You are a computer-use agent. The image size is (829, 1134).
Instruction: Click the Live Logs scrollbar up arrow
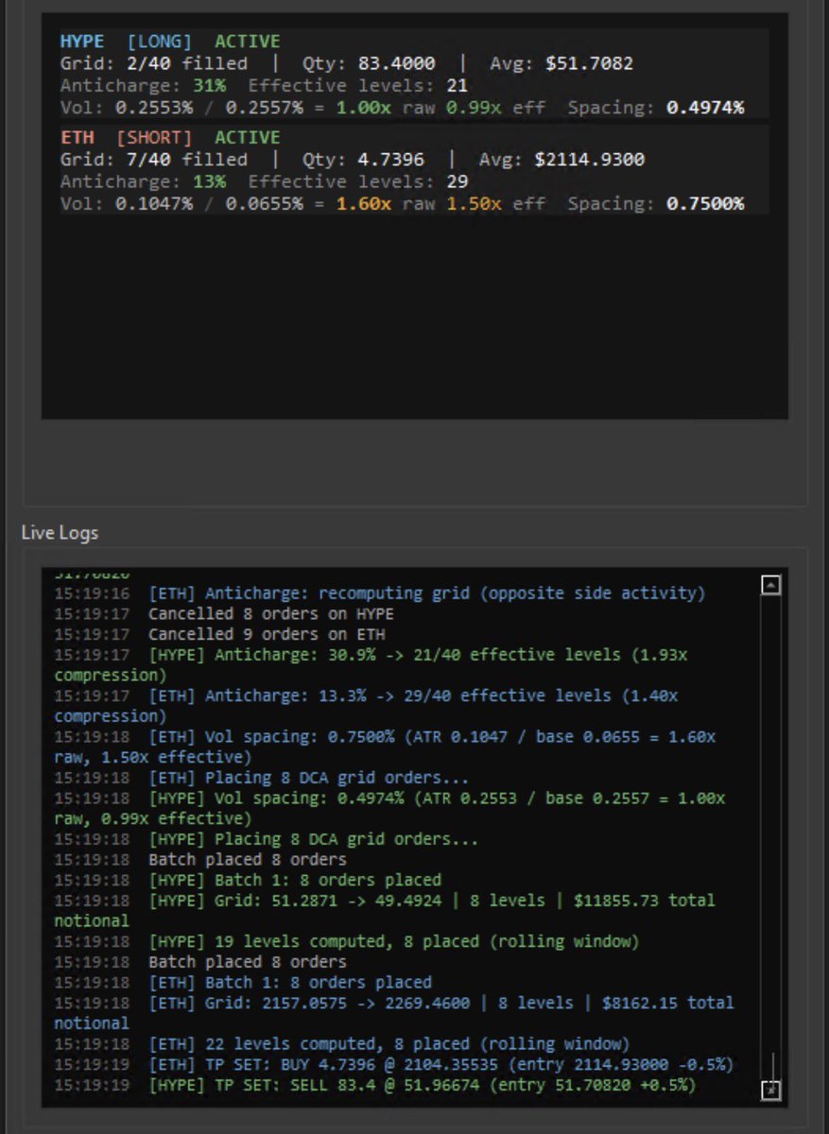click(770, 586)
